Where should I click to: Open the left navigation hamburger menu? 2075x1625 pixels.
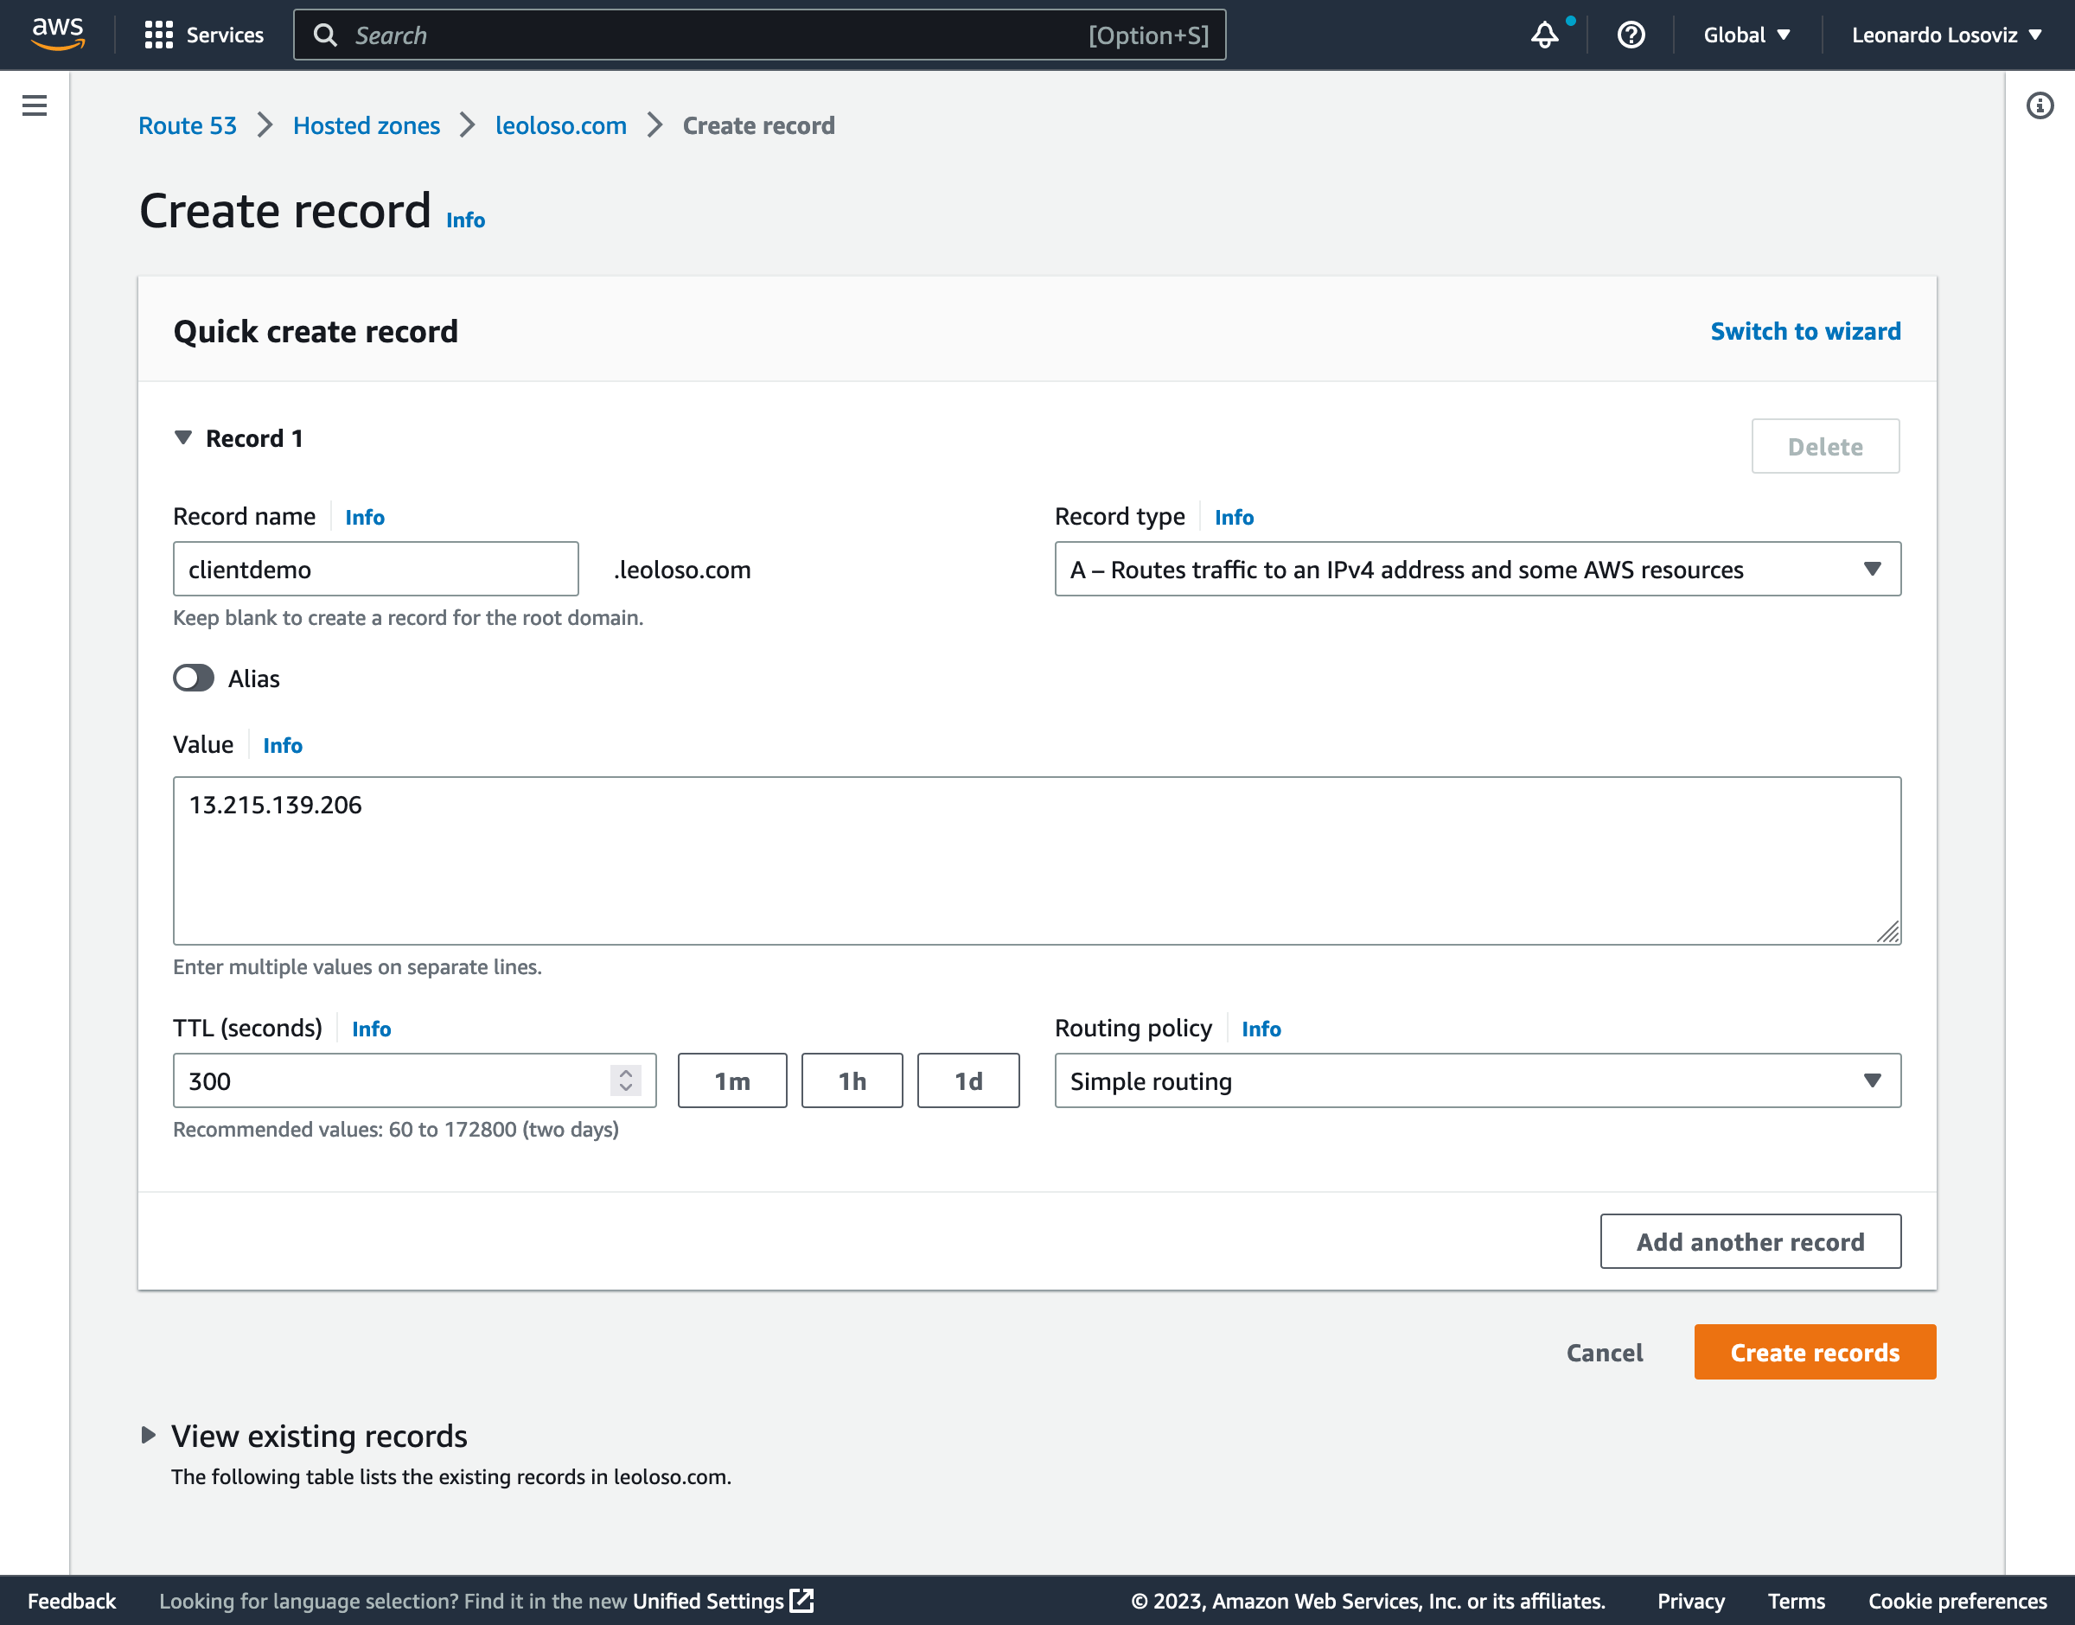click(35, 105)
